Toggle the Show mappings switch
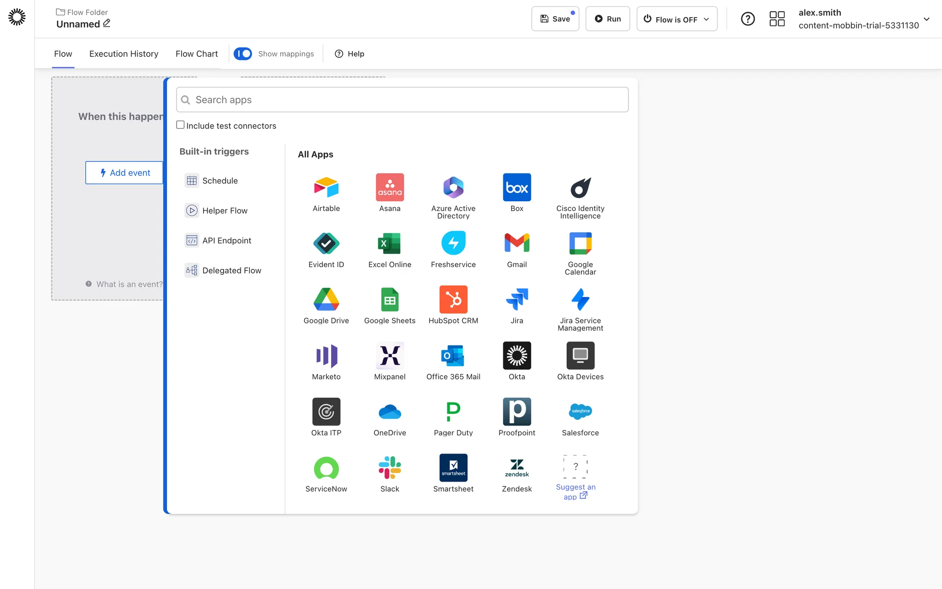 (243, 54)
